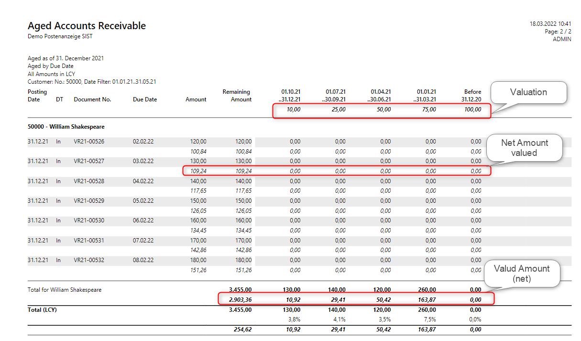Click the Remaining Amount column header
This screenshot has height=341, width=581.
point(237,96)
